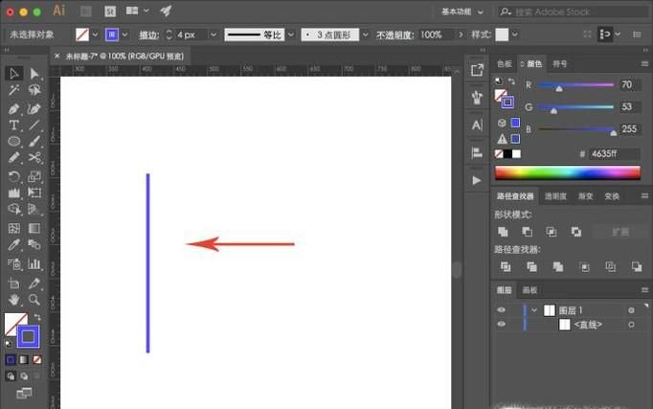This screenshot has height=409, width=653.
Task: Select the Scissors tool
Action: (x=34, y=158)
